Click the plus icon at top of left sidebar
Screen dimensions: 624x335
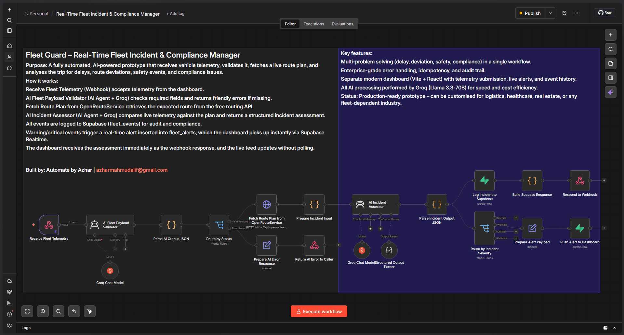[9, 10]
